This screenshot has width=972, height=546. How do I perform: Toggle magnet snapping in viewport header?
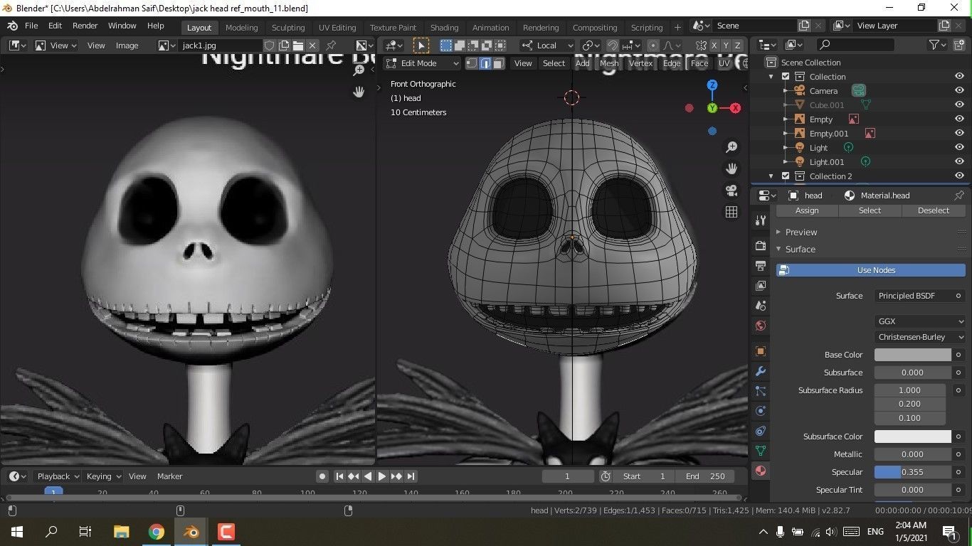613,45
